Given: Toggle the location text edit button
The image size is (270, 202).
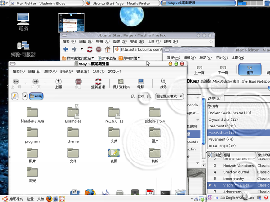Looking at the screenshot, I should [15, 96].
